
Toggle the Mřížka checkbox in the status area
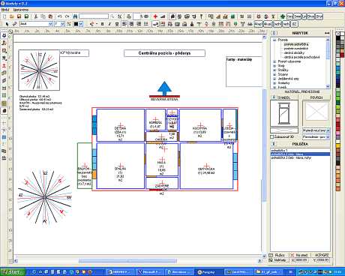271,255
